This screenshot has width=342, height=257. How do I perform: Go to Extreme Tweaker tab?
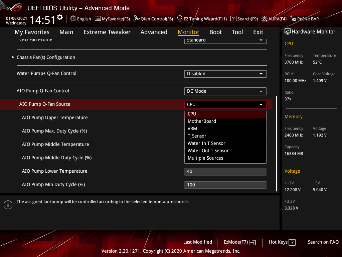pos(107,32)
